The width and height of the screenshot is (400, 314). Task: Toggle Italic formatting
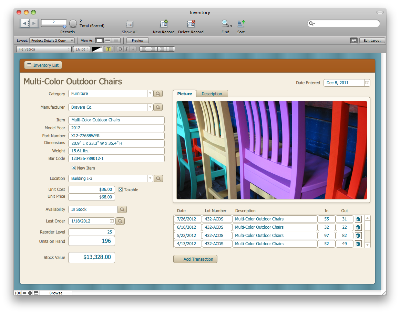[x=126, y=49]
